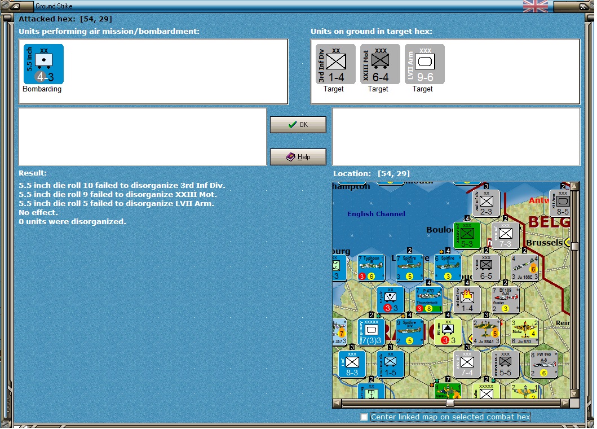Click the empty right detail list box
Screen dimensions: 597x429
[x=456, y=137]
